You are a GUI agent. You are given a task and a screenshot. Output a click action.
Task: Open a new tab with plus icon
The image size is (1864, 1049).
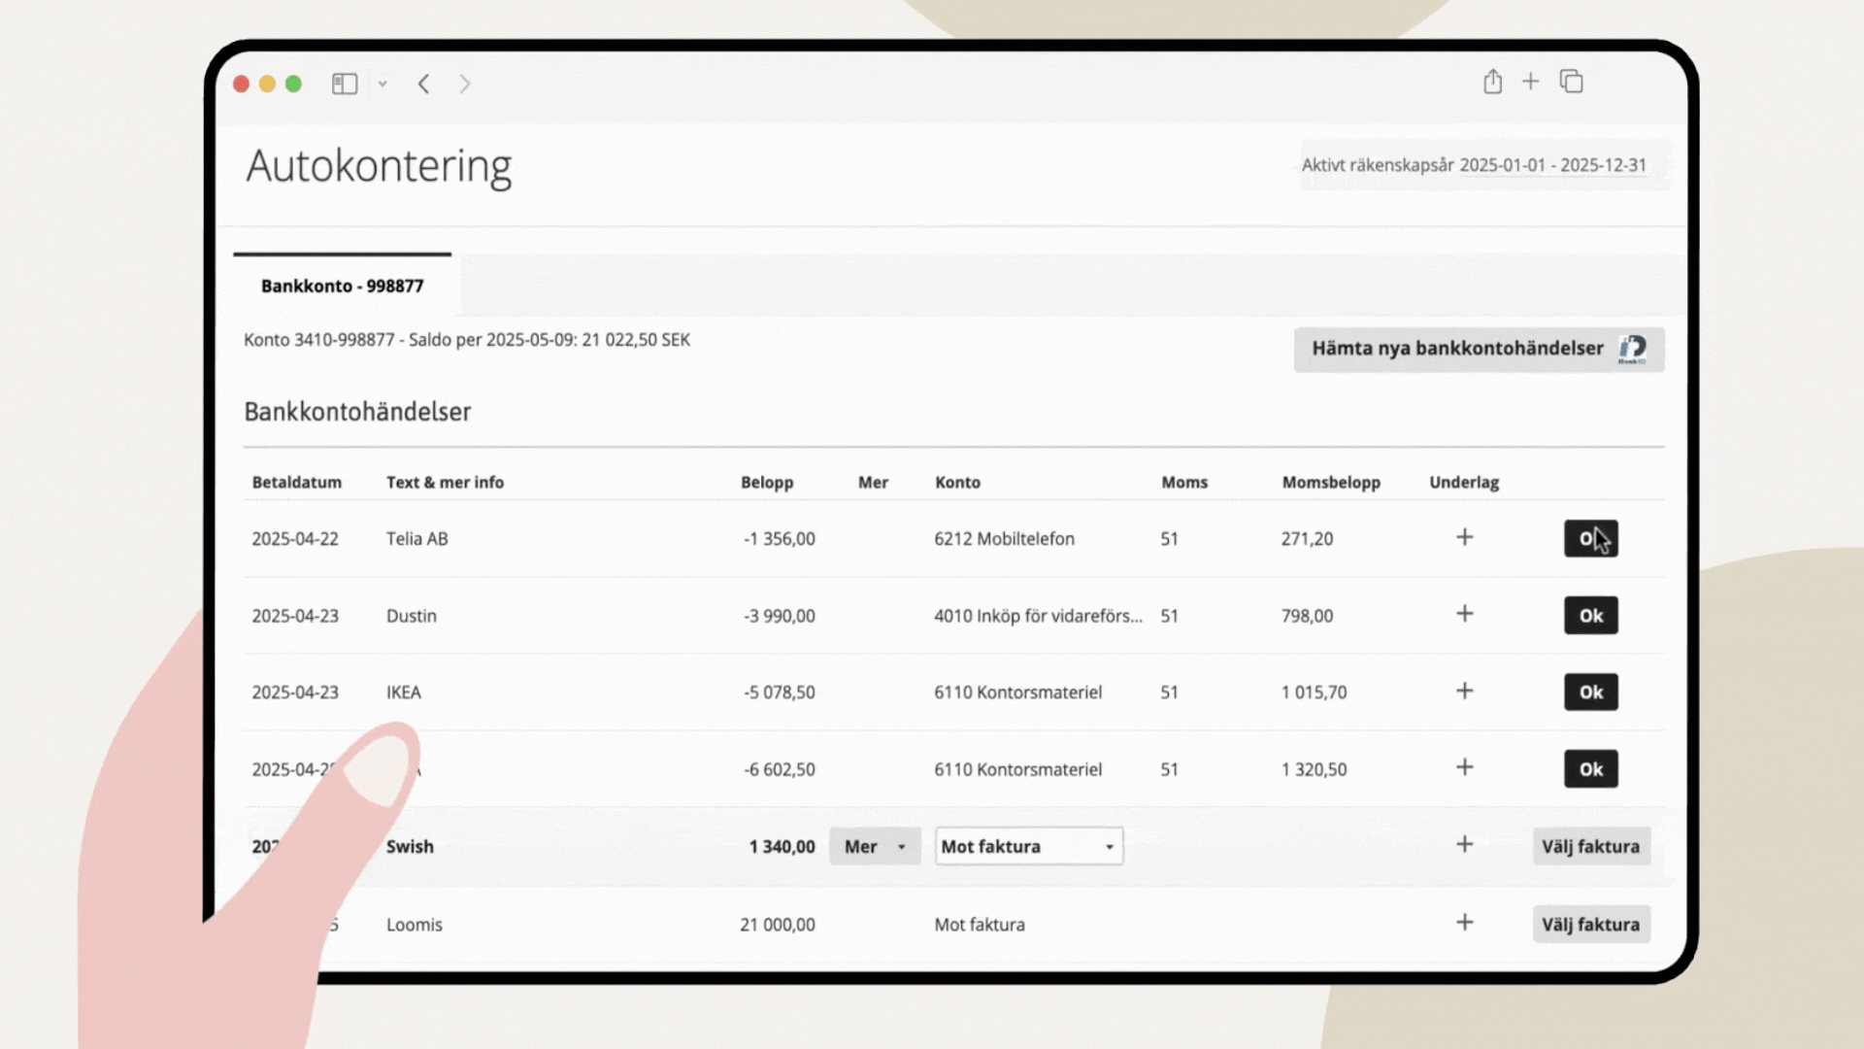pyautogui.click(x=1530, y=82)
